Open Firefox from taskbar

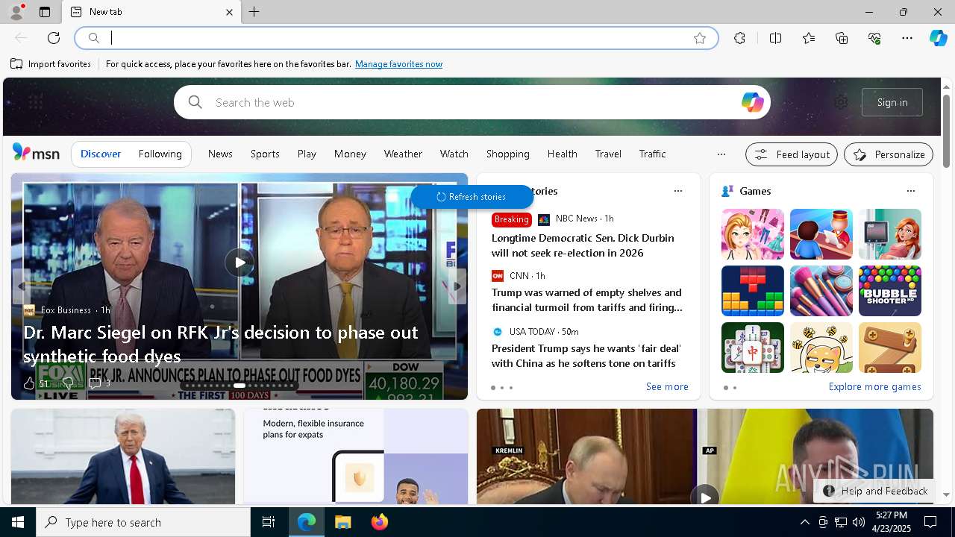point(380,522)
